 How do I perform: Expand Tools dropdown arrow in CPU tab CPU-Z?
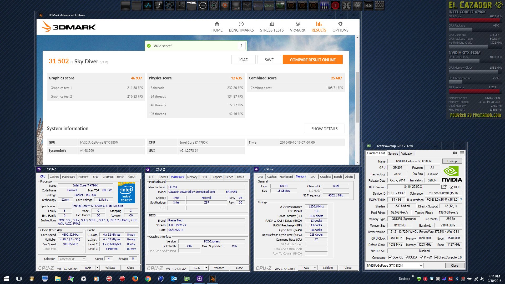[97, 268]
